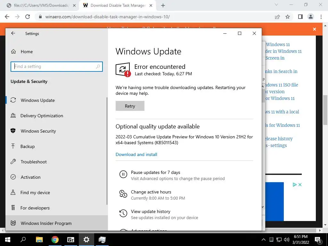Open 7-Zip from taskbar

[x=71, y=240]
